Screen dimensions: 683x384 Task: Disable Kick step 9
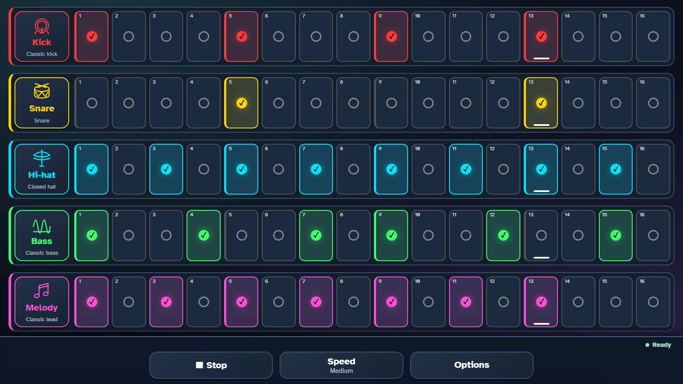(391, 37)
